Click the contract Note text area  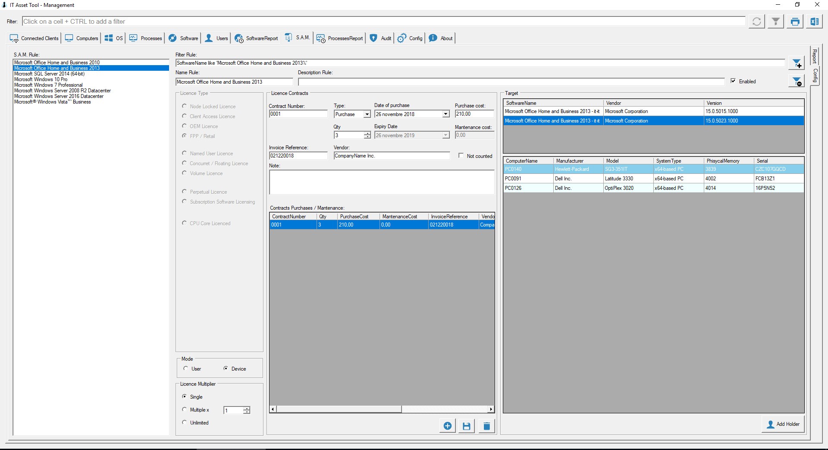(x=382, y=182)
